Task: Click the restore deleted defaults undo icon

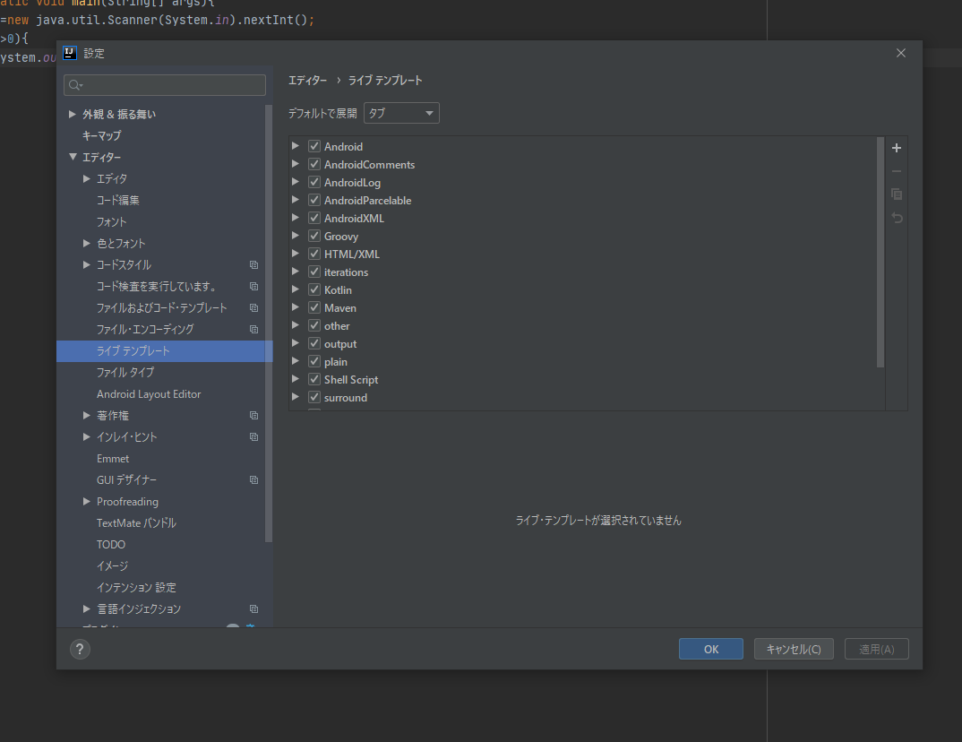Action: (897, 218)
